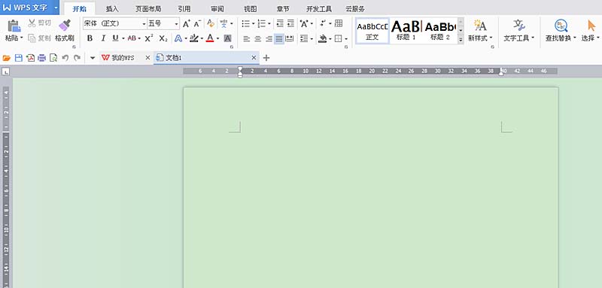Expand the highlight color dropdown arrow

tap(202, 38)
